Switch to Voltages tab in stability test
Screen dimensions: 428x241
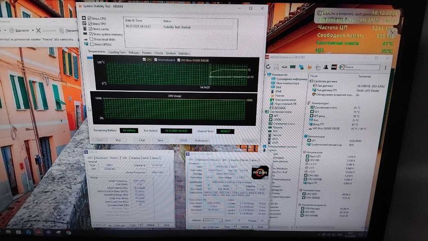pyautogui.click(x=134, y=52)
